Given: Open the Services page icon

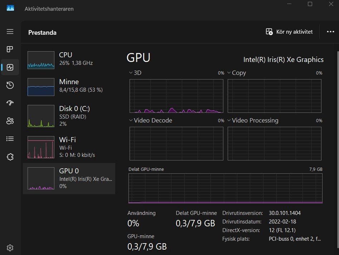Looking at the screenshot, I should pyautogui.click(x=10, y=157).
